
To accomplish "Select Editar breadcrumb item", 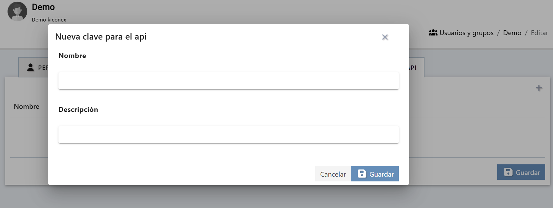I will click(x=539, y=33).
